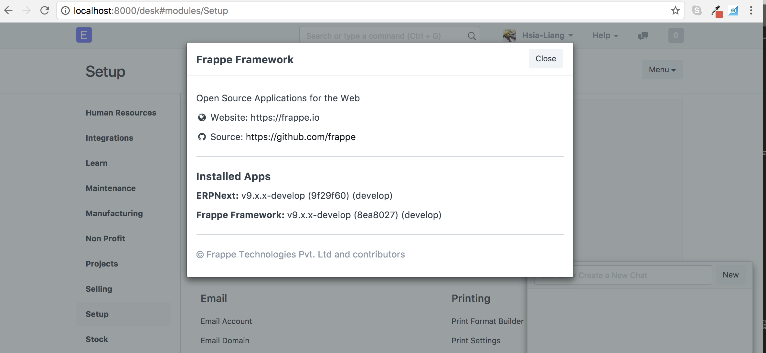Click the Hsia-Liang user avatar

509,35
